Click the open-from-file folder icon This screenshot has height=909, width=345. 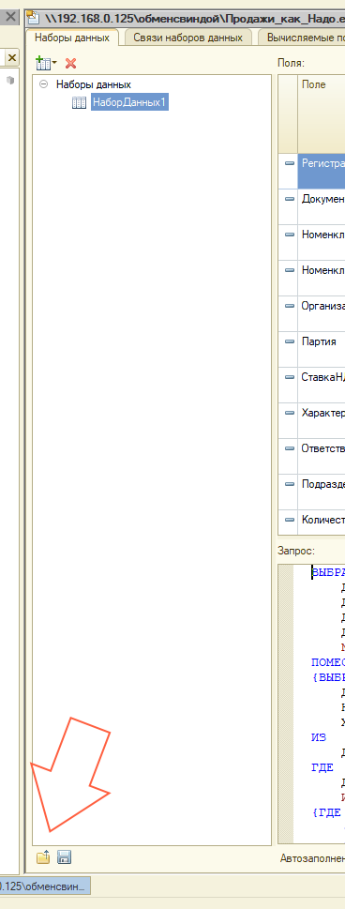43,857
